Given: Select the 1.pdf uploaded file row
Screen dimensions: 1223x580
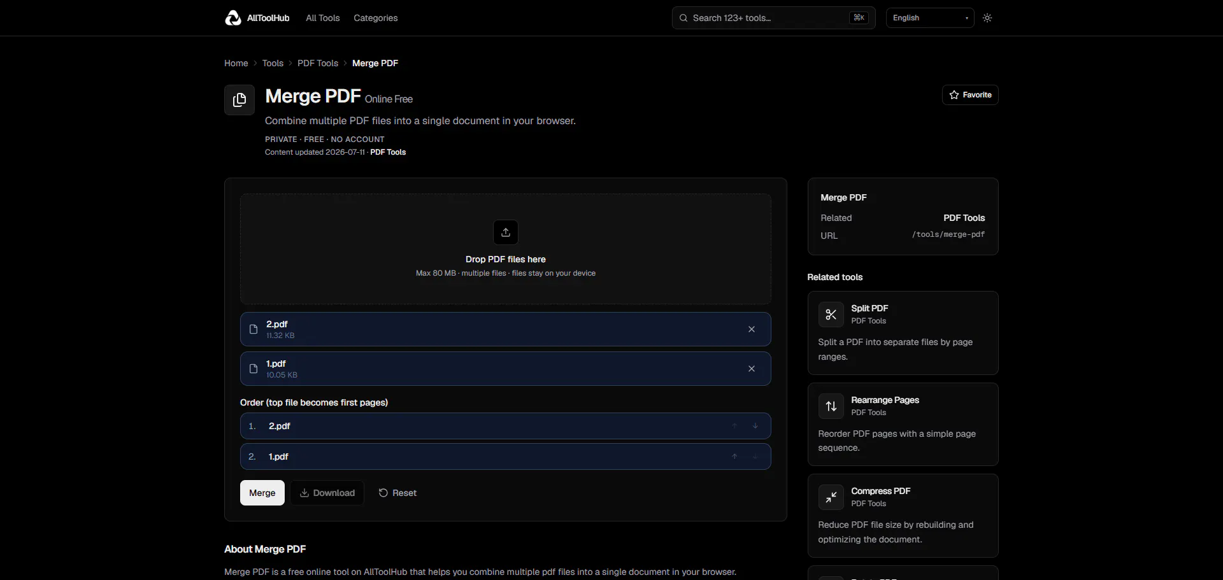Looking at the screenshot, I should [x=506, y=369].
